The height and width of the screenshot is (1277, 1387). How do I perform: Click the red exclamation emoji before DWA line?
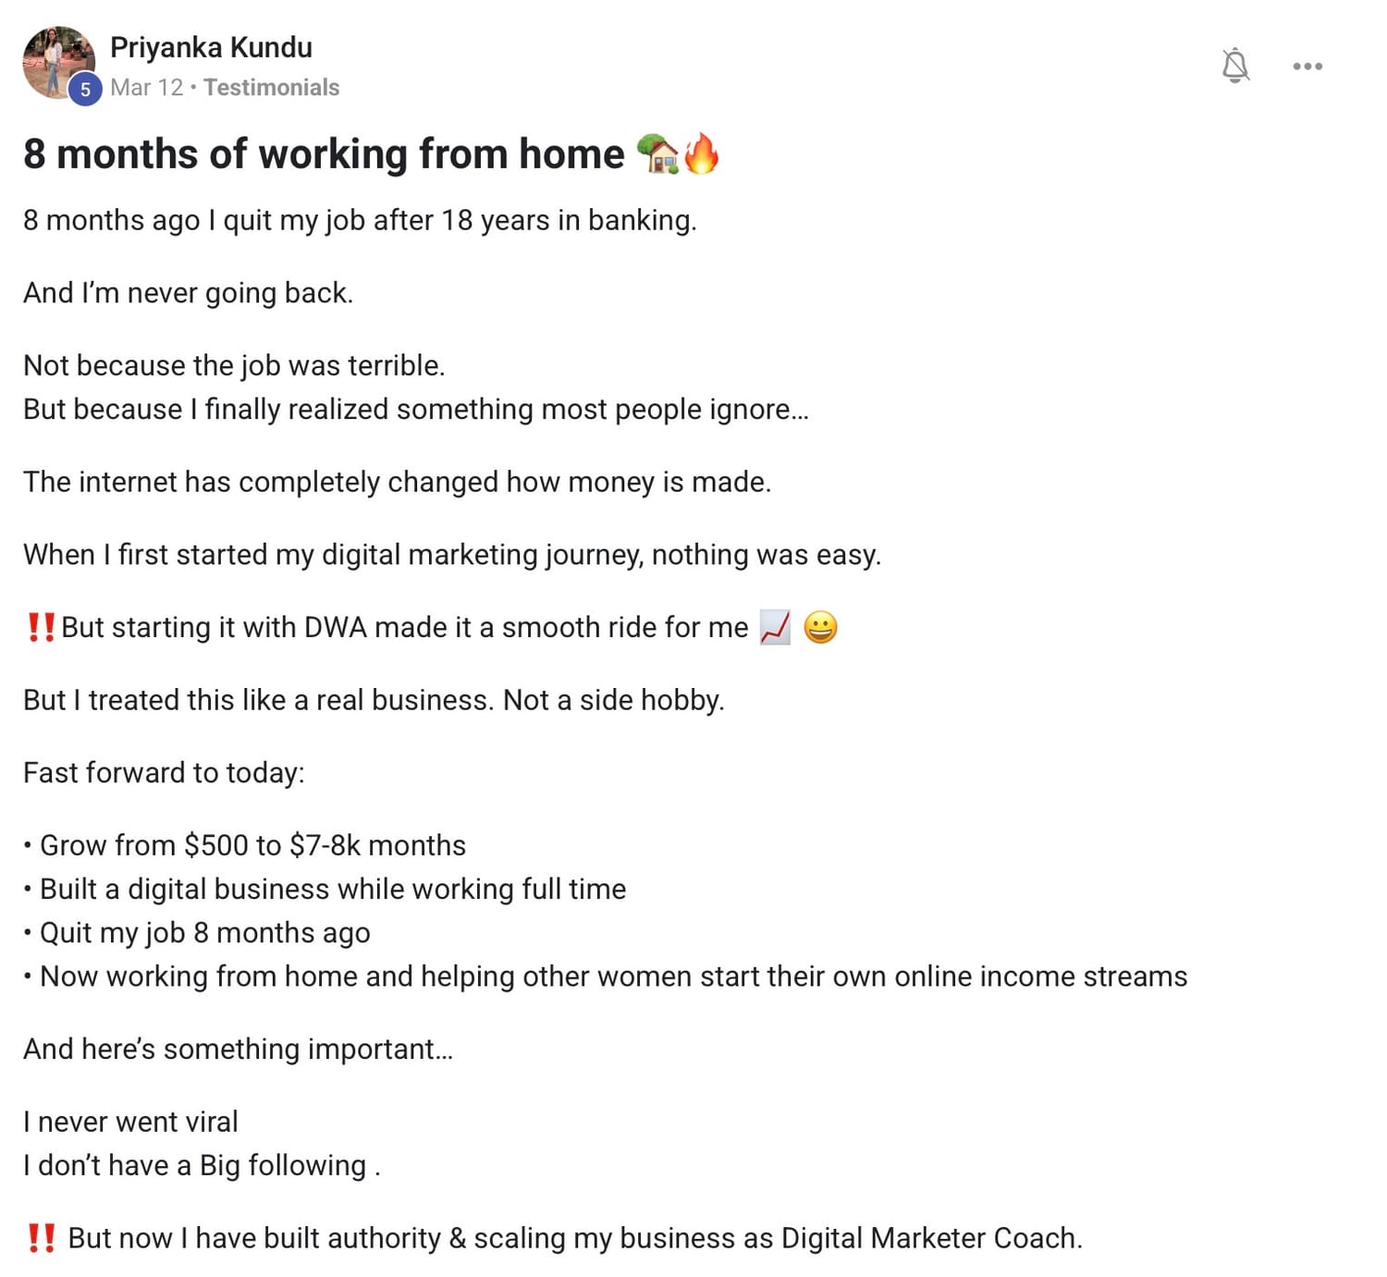pos(41,627)
